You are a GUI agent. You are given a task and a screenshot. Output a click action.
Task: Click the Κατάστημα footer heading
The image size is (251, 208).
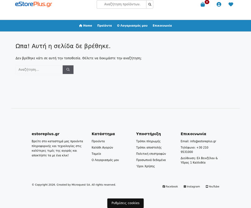(x=103, y=134)
